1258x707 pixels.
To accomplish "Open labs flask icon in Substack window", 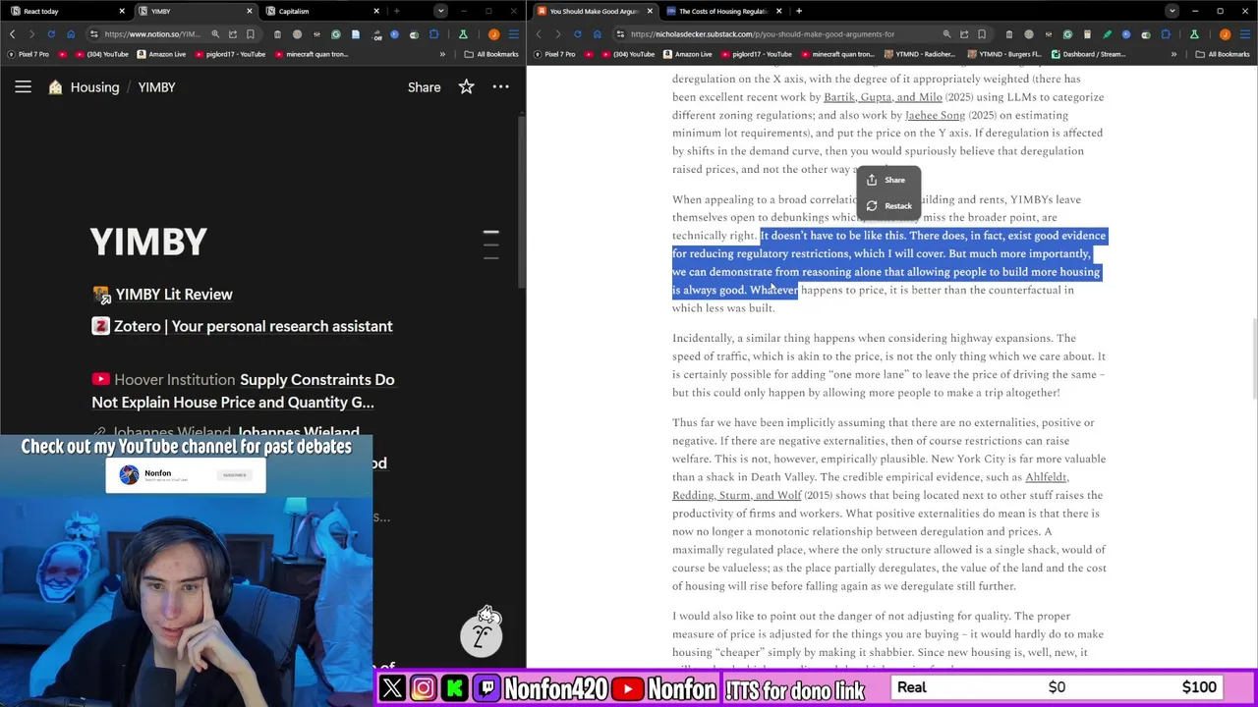I will 1194,34.
